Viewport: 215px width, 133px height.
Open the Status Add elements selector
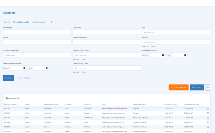pos(176,42)
